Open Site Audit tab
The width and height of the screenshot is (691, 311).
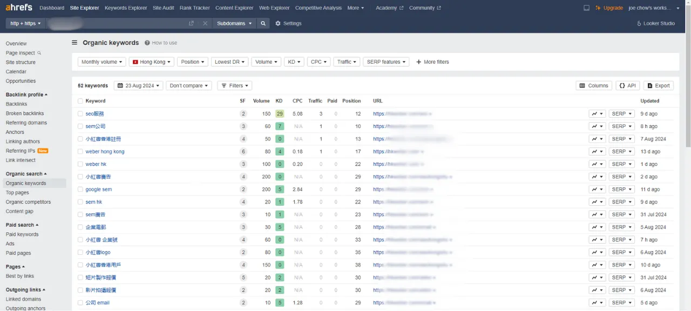tap(163, 8)
